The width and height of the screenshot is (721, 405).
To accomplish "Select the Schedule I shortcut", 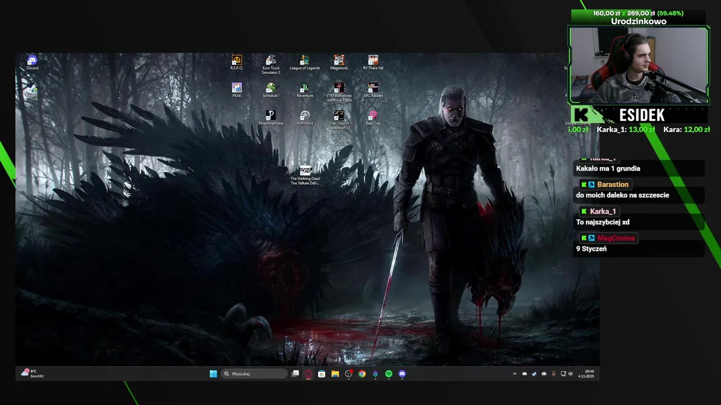I will [x=271, y=90].
